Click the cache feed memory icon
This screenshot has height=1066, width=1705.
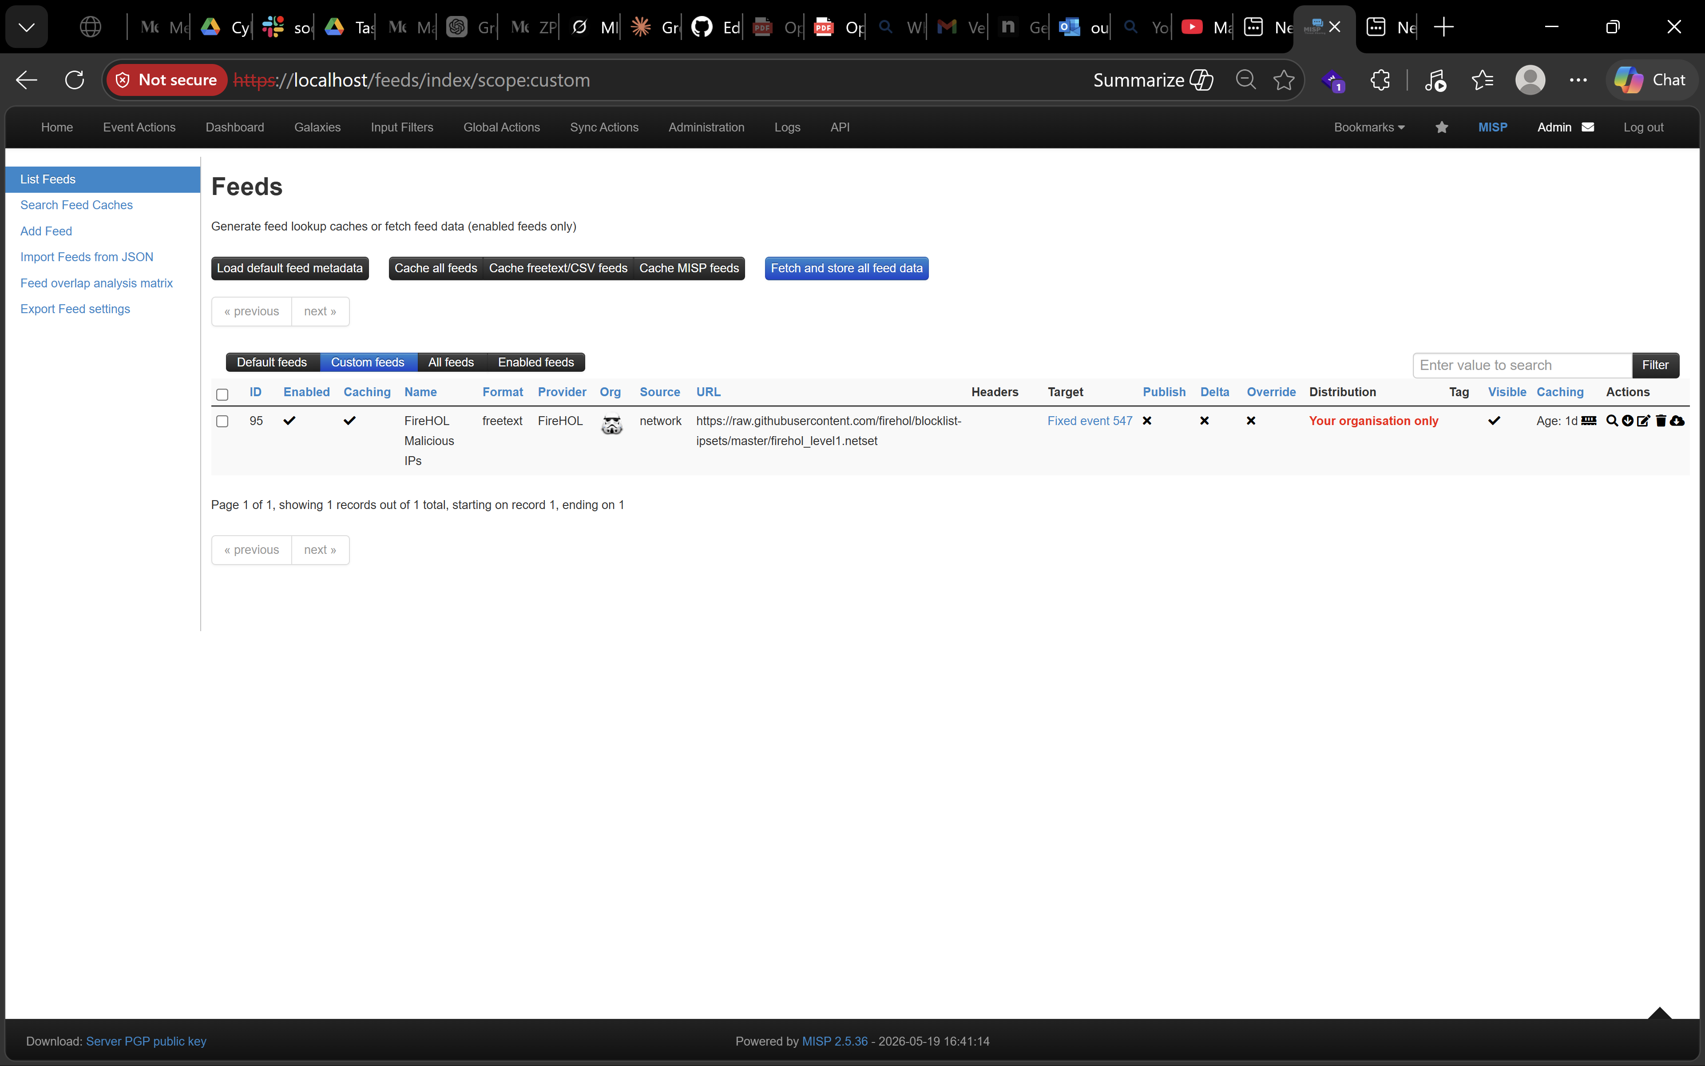tap(1589, 420)
